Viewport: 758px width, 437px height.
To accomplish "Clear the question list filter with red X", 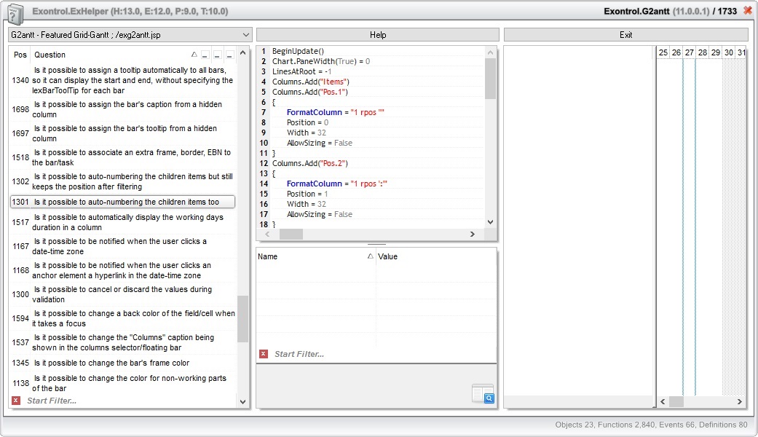I will pos(16,401).
